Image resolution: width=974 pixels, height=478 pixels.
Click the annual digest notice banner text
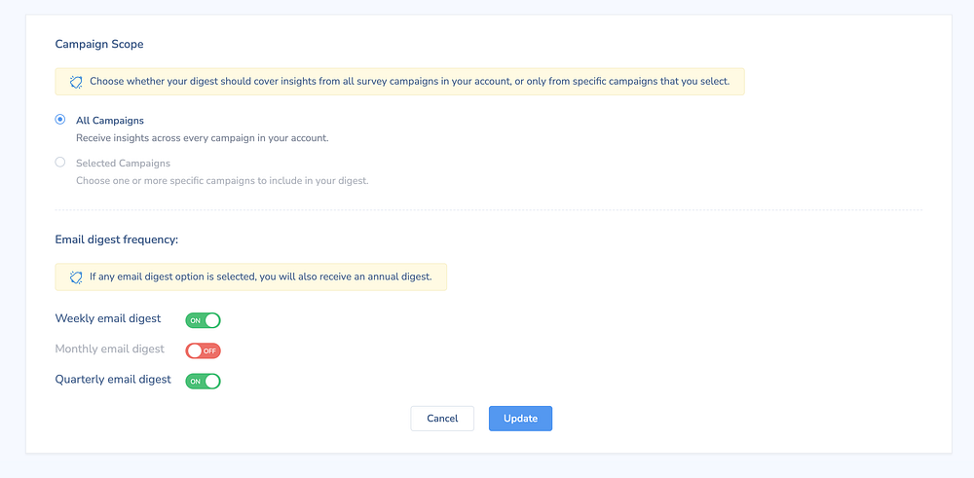tap(260, 277)
